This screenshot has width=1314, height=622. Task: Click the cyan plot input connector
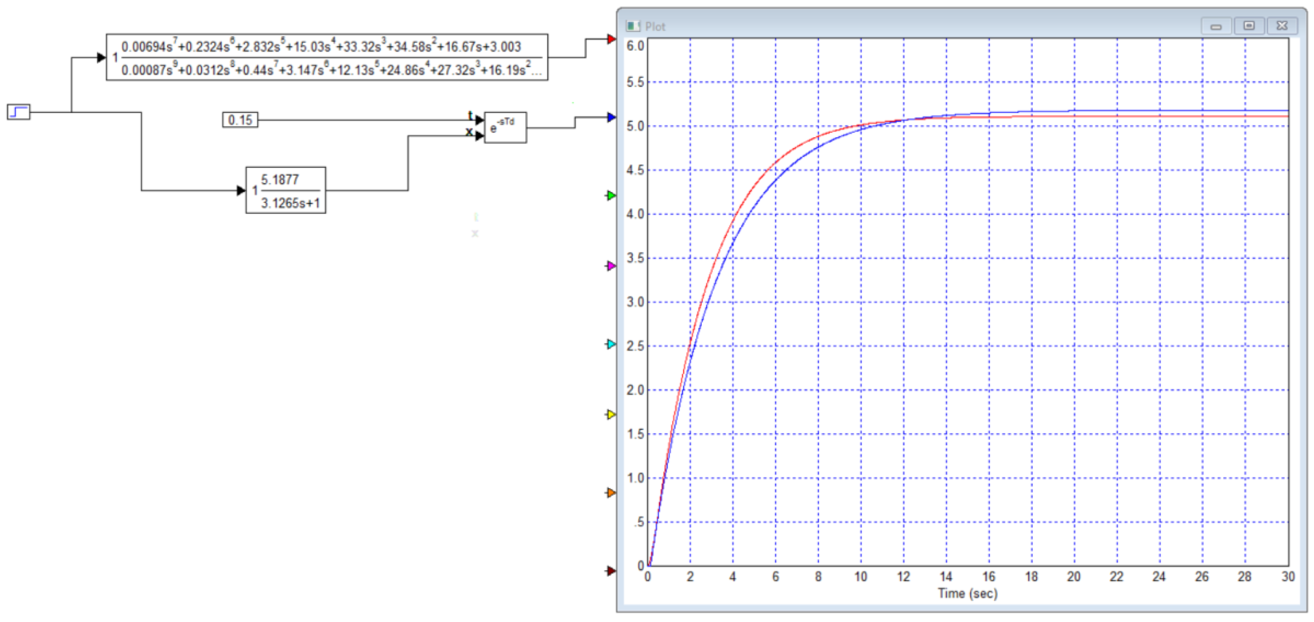pos(611,344)
